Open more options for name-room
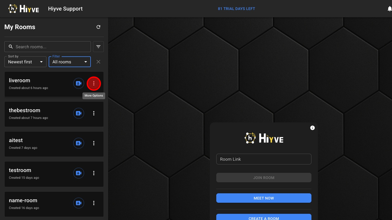This screenshot has height=220, width=392. tap(94, 203)
